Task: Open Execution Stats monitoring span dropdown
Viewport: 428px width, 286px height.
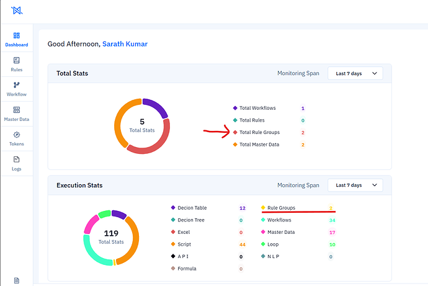Action: click(x=355, y=185)
